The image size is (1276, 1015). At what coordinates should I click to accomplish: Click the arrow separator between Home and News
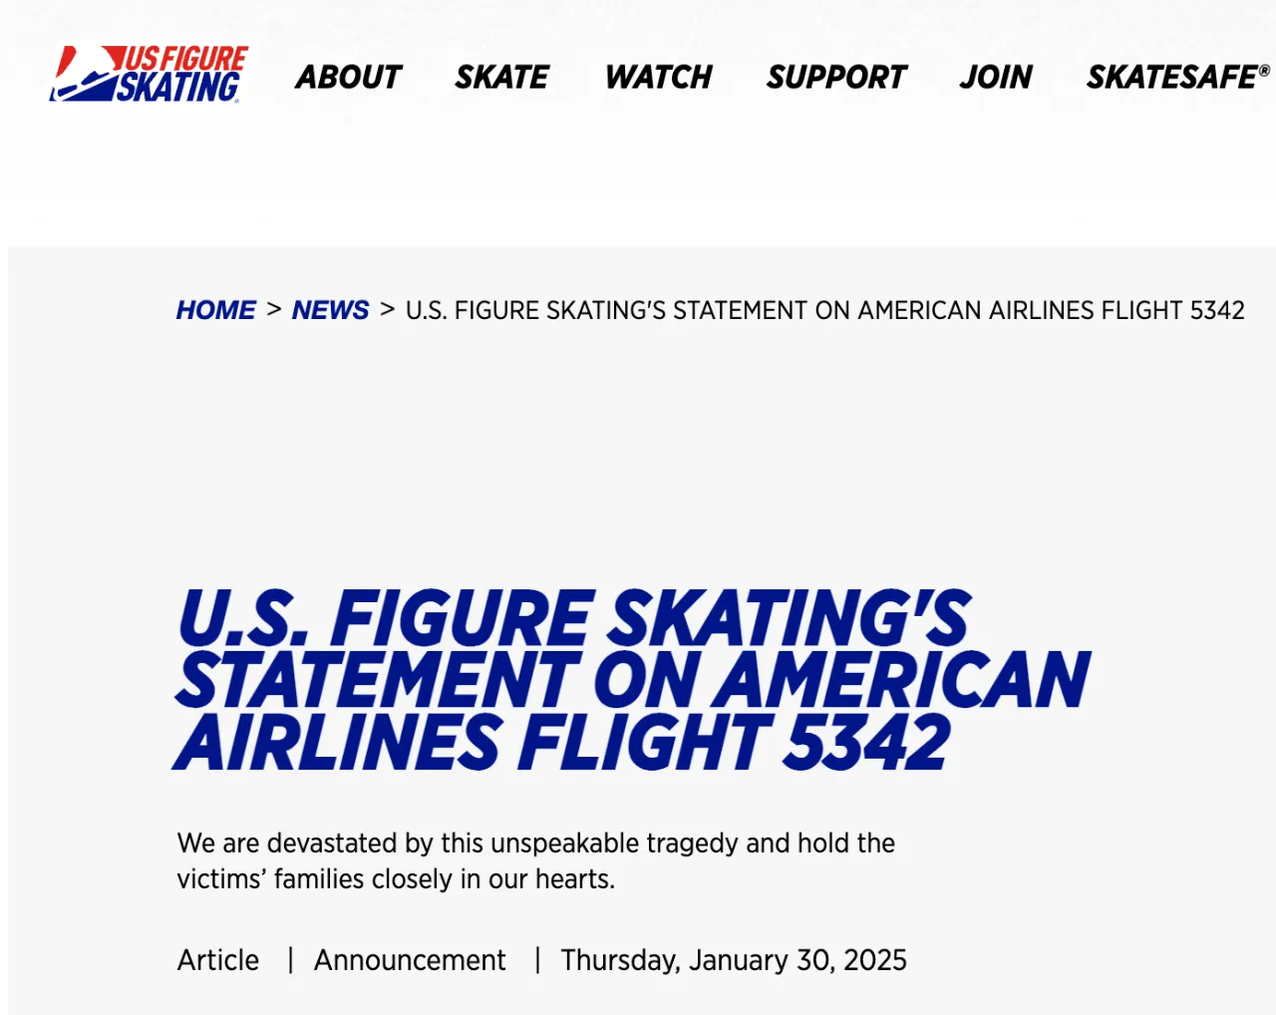coord(274,309)
